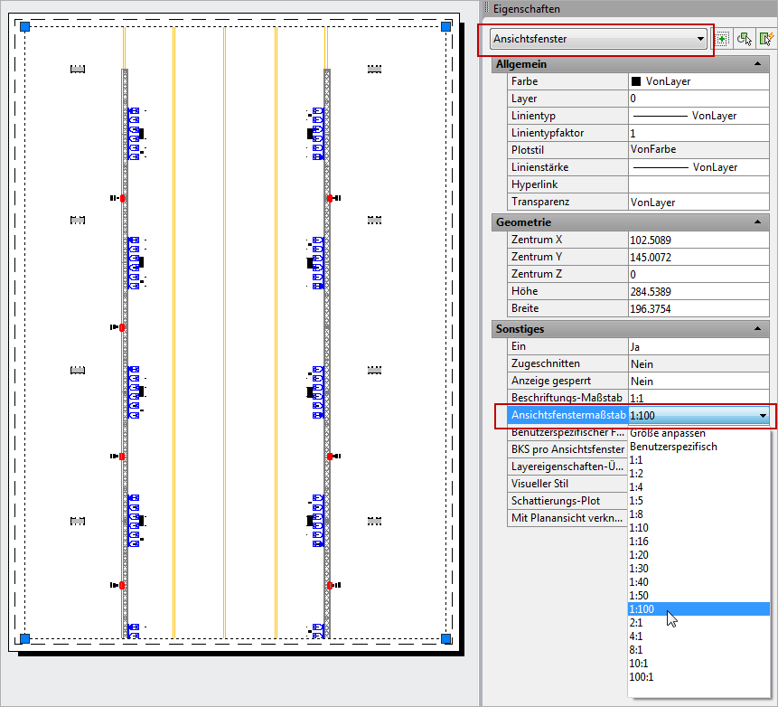The image size is (778, 707).
Task: Choose 'Größe anpassen' in scale list
Action: [668, 433]
